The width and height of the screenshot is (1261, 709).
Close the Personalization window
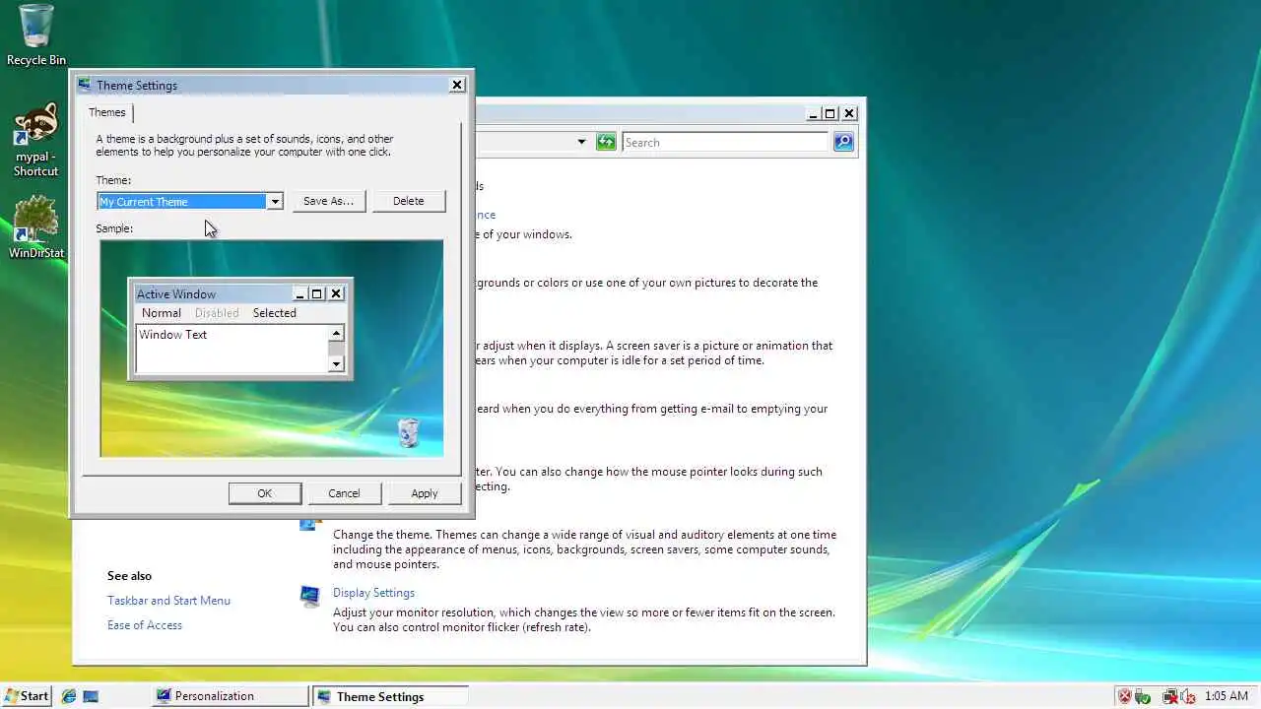(849, 113)
